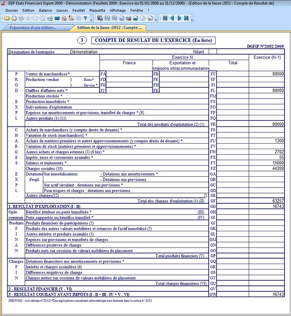Viewport: 291px width, 316px height.
Task: Click the FL chiffres d'affaires total field
Action: [233, 91]
